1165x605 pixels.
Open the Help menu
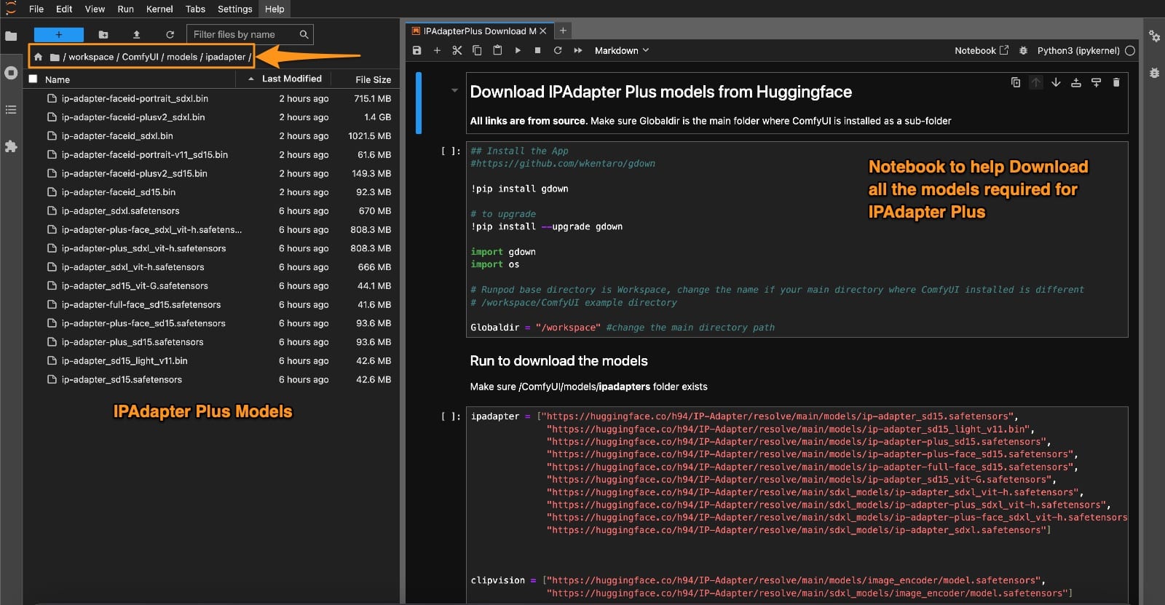[275, 9]
